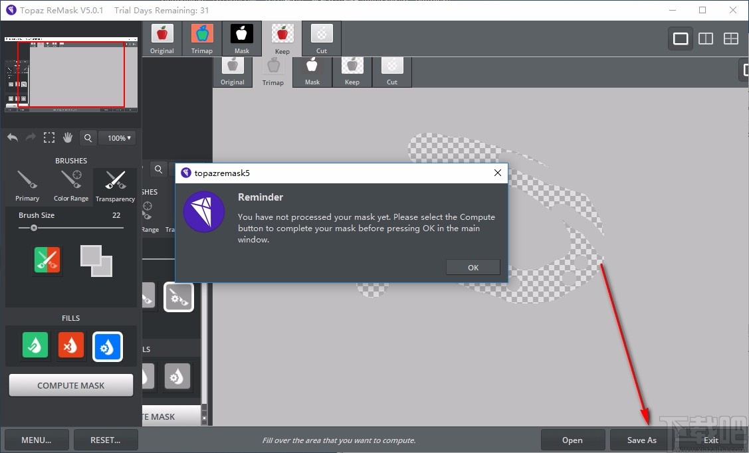
Task: Click the undo arrow icon
Action: click(x=13, y=138)
